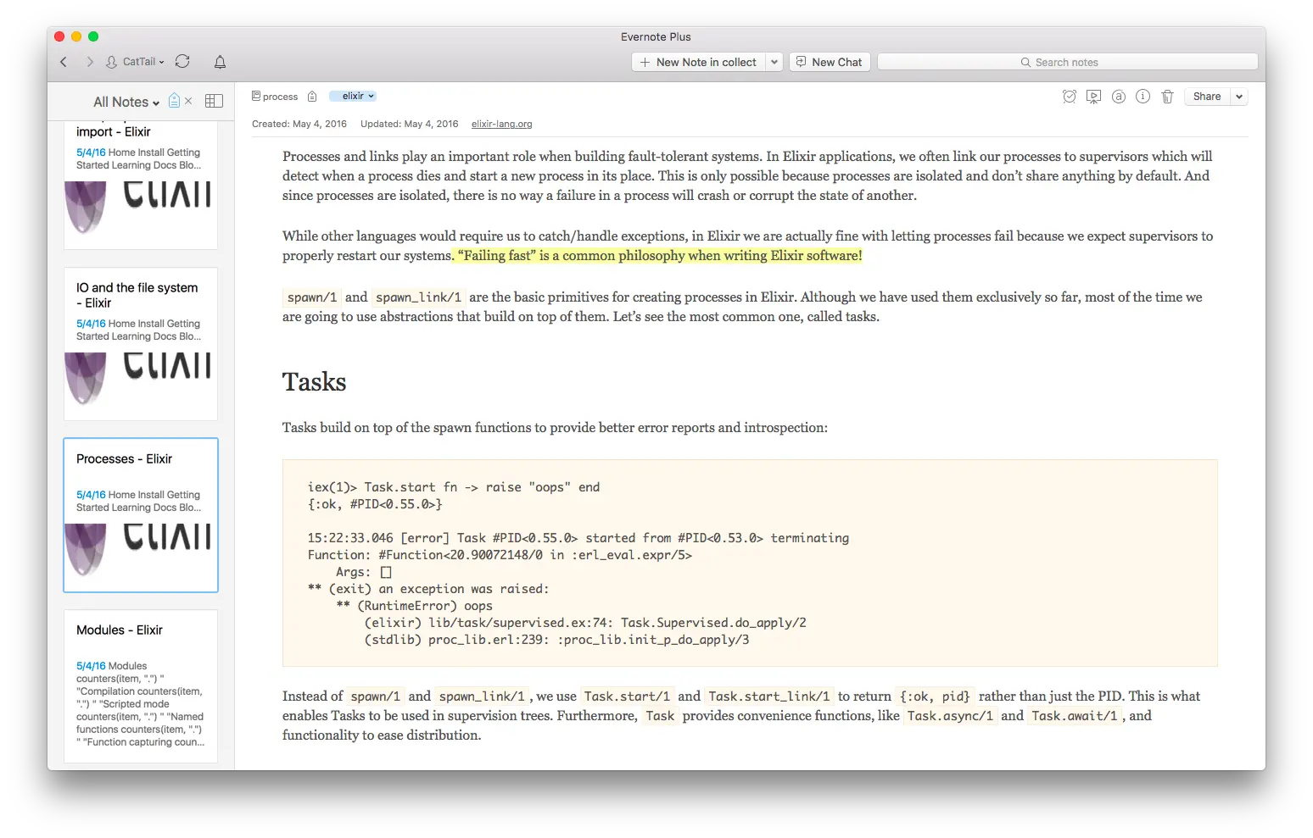
Task: Open the 'IO and the file system - Elixir' note
Action: (x=141, y=344)
